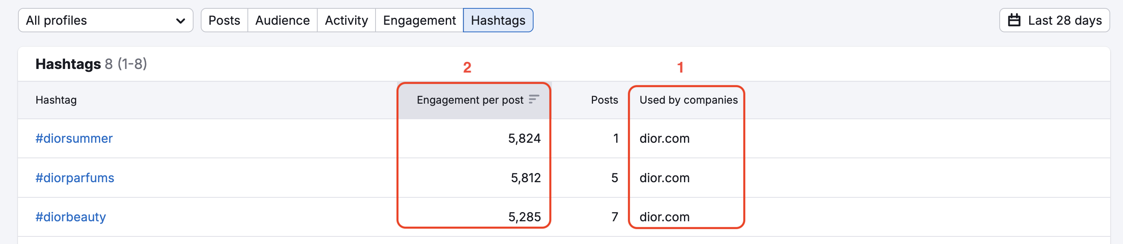Screen dimensions: 1123x244
Task: Click dior.com in the #diorsummer row
Action: coord(664,139)
